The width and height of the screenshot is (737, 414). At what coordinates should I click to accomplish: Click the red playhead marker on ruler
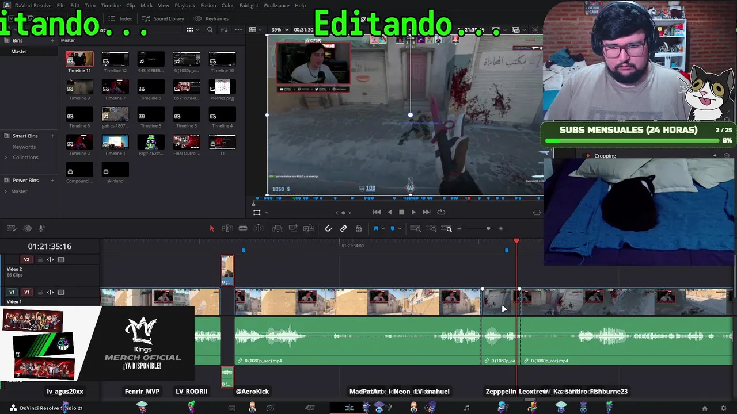pyautogui.click(x=516, y=241)
